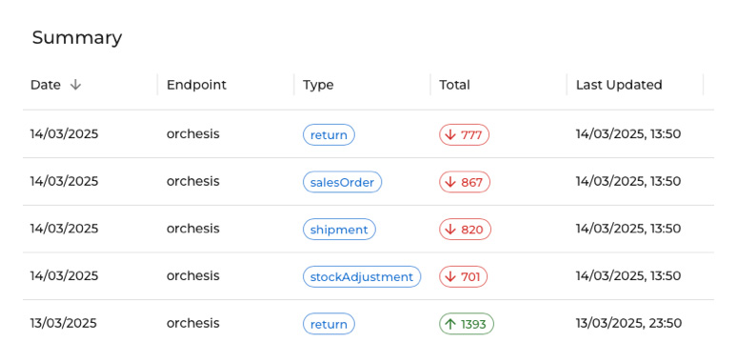The width and height of the screenshot is (738, 362).
Task: Sort by the Endpoint column header
Action: pos(196,85)
